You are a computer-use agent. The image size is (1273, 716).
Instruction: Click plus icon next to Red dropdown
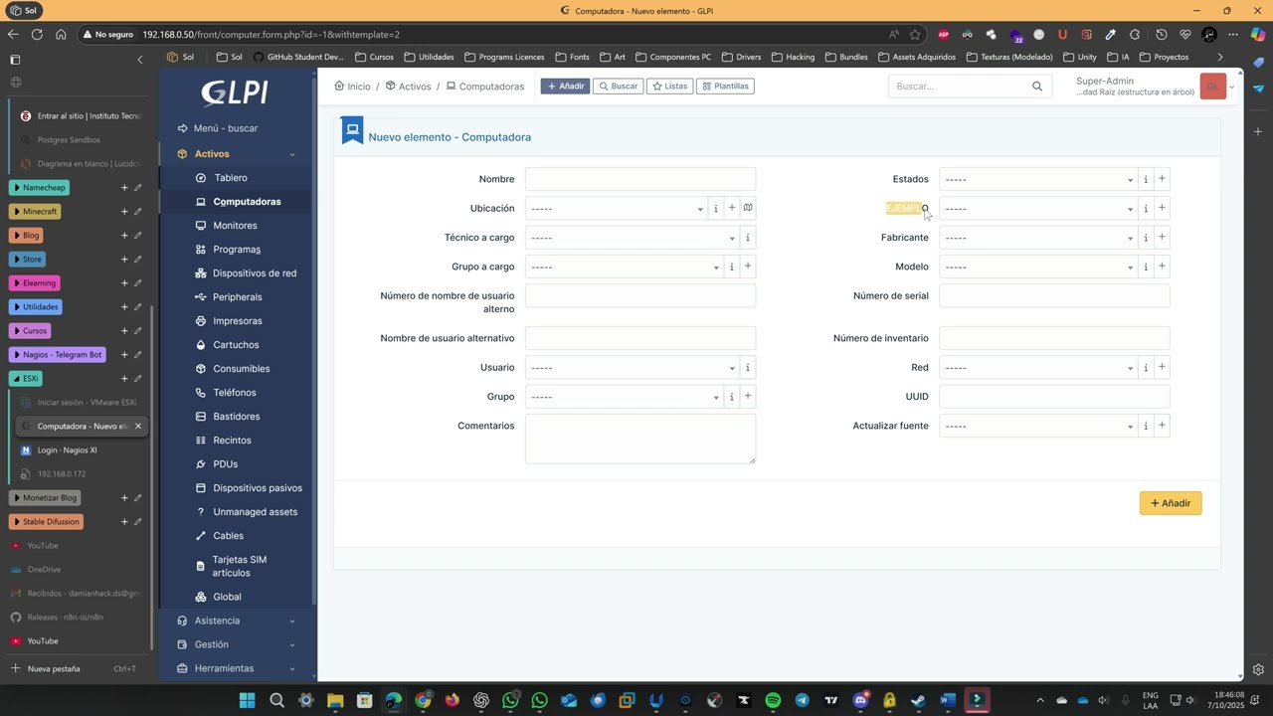1162,367
